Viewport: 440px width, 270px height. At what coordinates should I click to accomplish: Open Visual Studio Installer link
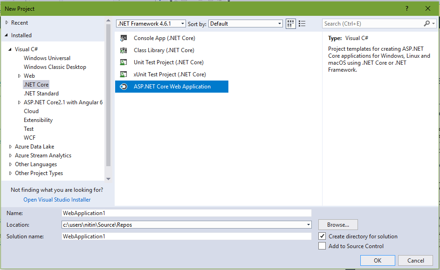[57, 200]
